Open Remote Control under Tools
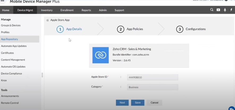The image size is (235, 110). click(x=10, y=103)
